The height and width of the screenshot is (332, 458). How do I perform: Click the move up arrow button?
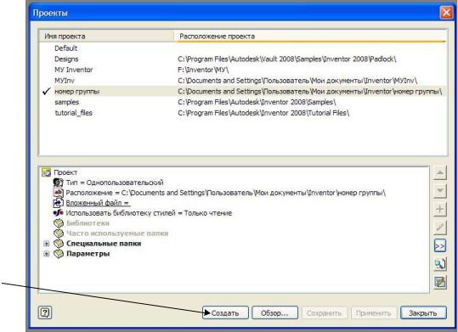[440, 173]
